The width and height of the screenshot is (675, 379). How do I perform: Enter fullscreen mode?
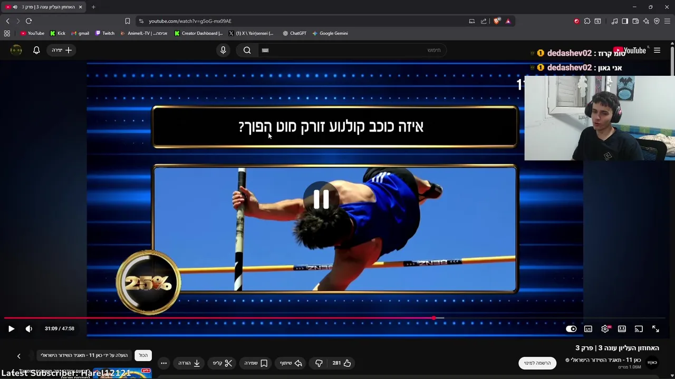pyautogui.click(x=655, y=329)
